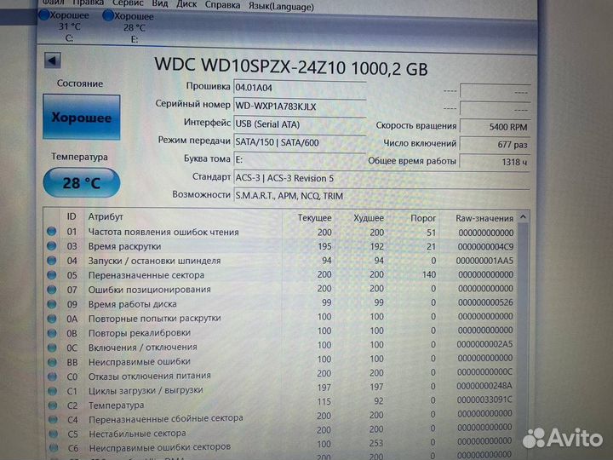Click status dot for attribute C5
The height and width of the screenshot is (460, 613).
click(x=53, y=434)
